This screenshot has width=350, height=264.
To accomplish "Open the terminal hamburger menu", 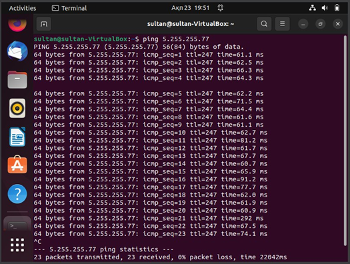I will pos(283,23).
